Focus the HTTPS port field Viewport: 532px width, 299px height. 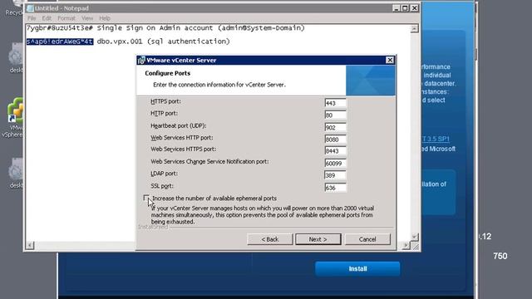coord(335,103)
